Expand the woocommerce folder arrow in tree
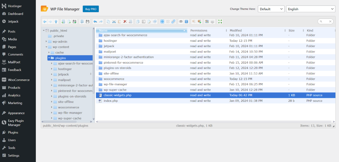 tap(51, 107)
